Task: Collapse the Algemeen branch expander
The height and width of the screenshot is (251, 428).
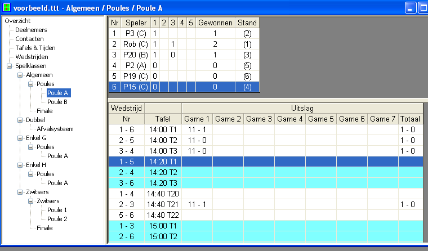Action: coord(20,75)
